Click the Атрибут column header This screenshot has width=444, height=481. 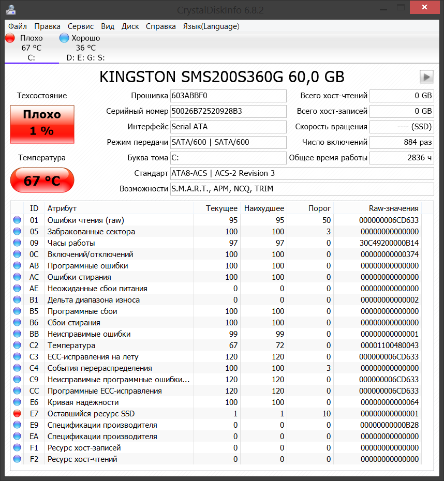(x=119, y=208)
